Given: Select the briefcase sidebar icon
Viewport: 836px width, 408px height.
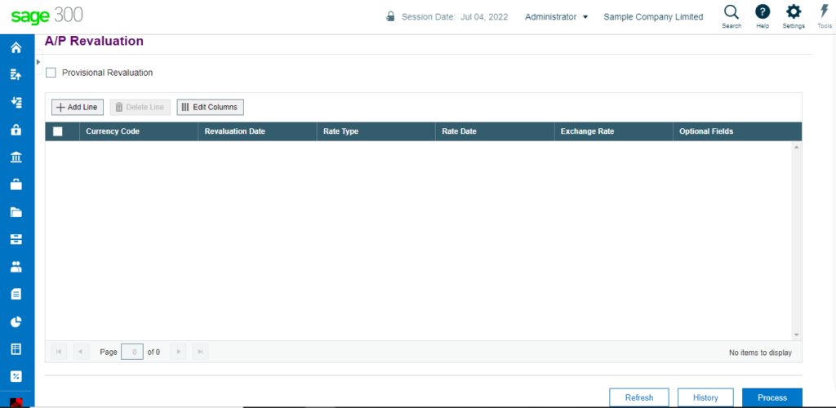Looking at the screenshot, I should (16, 185).
